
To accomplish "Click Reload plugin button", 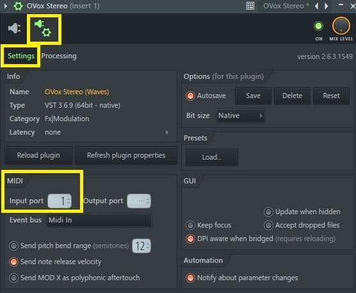I will tap(38, 156).
